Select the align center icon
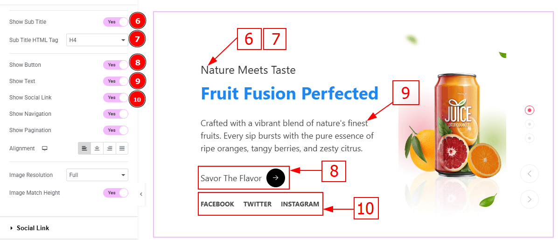Screen dimensions: 558x240 click(97, 148)
